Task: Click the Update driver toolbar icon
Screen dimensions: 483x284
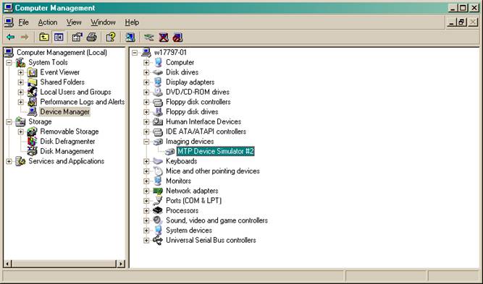Action: [149, 38]
